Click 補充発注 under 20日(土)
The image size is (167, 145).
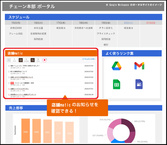coord(129,28)
